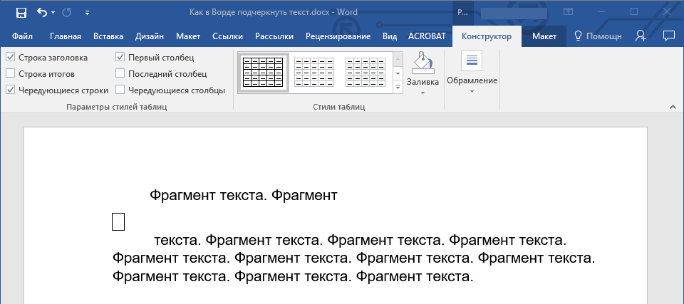
Task: Collapse the ribbon with the chevron
Action: [672, 107]
